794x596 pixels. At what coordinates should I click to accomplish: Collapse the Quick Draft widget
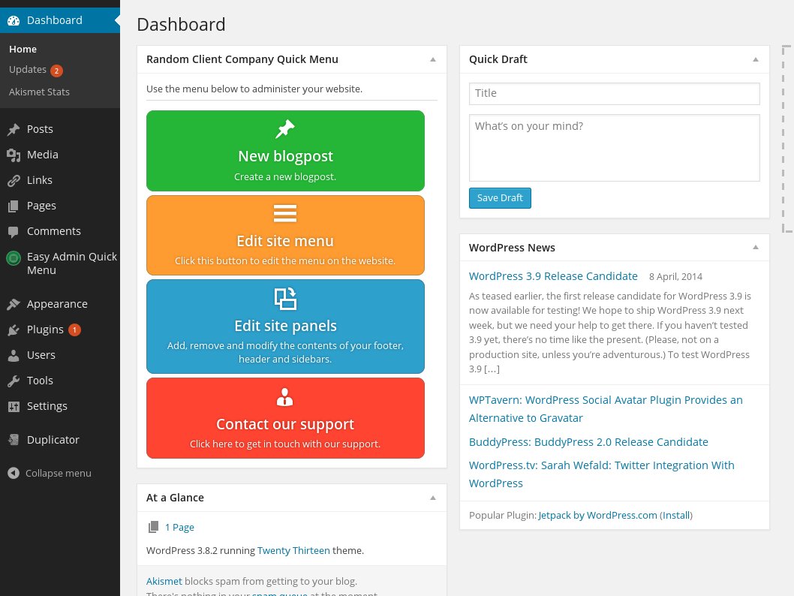[756, 60]
